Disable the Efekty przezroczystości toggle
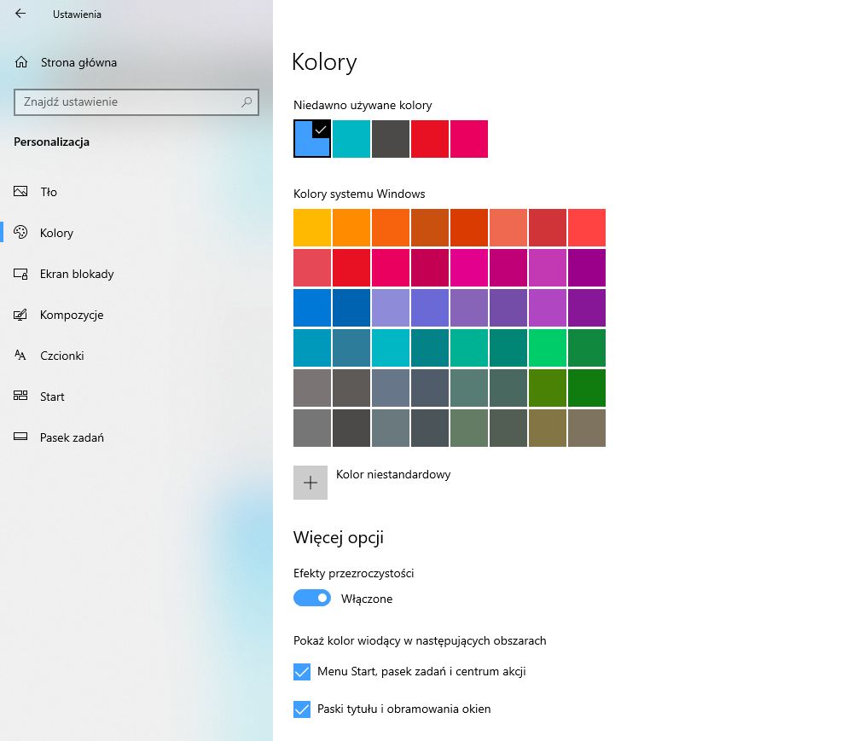This screenshot has width=859, height=741. pyautogui.click(x=311, y=598)
